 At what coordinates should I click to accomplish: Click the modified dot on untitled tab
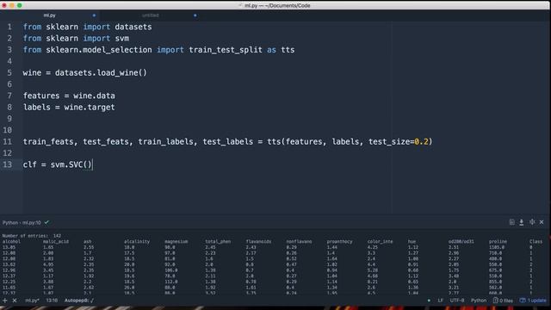[195, 15]
